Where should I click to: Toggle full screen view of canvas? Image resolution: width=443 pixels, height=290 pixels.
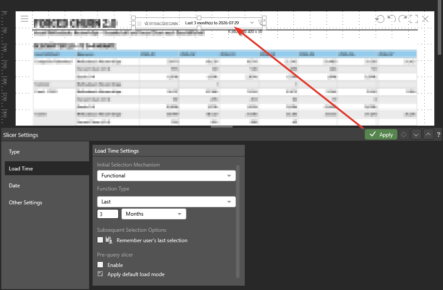click(413, 19)
